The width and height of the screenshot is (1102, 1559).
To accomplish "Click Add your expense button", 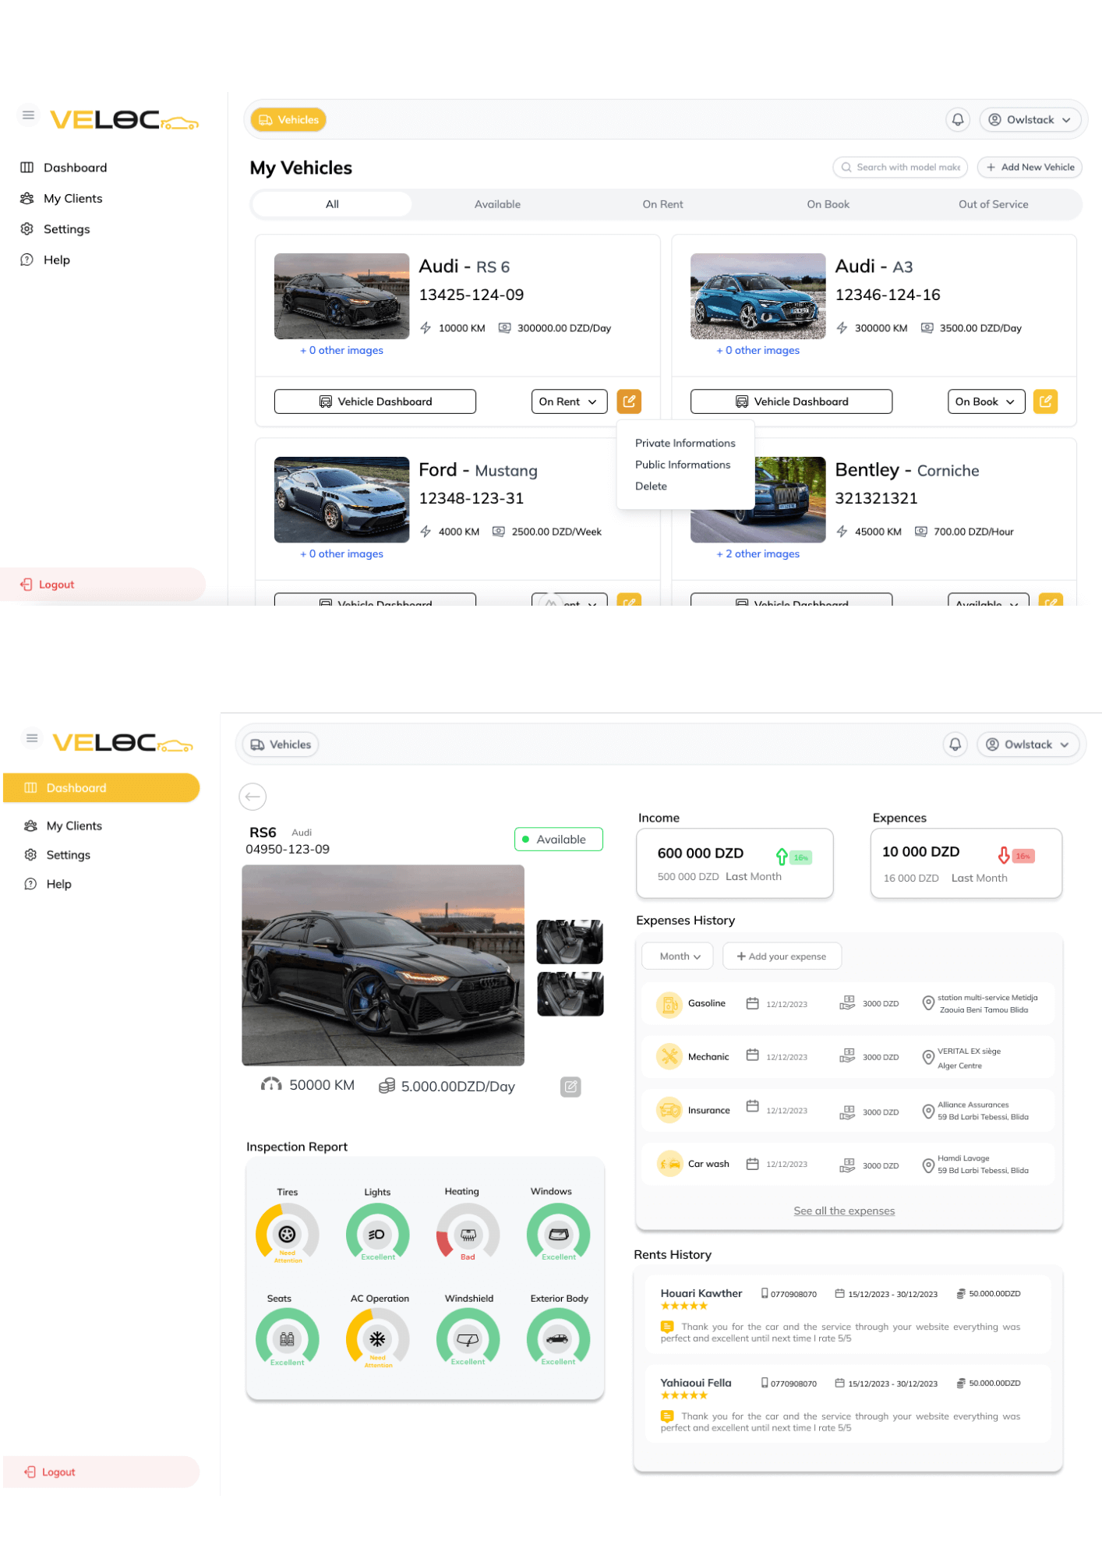I will pos(782,956).
